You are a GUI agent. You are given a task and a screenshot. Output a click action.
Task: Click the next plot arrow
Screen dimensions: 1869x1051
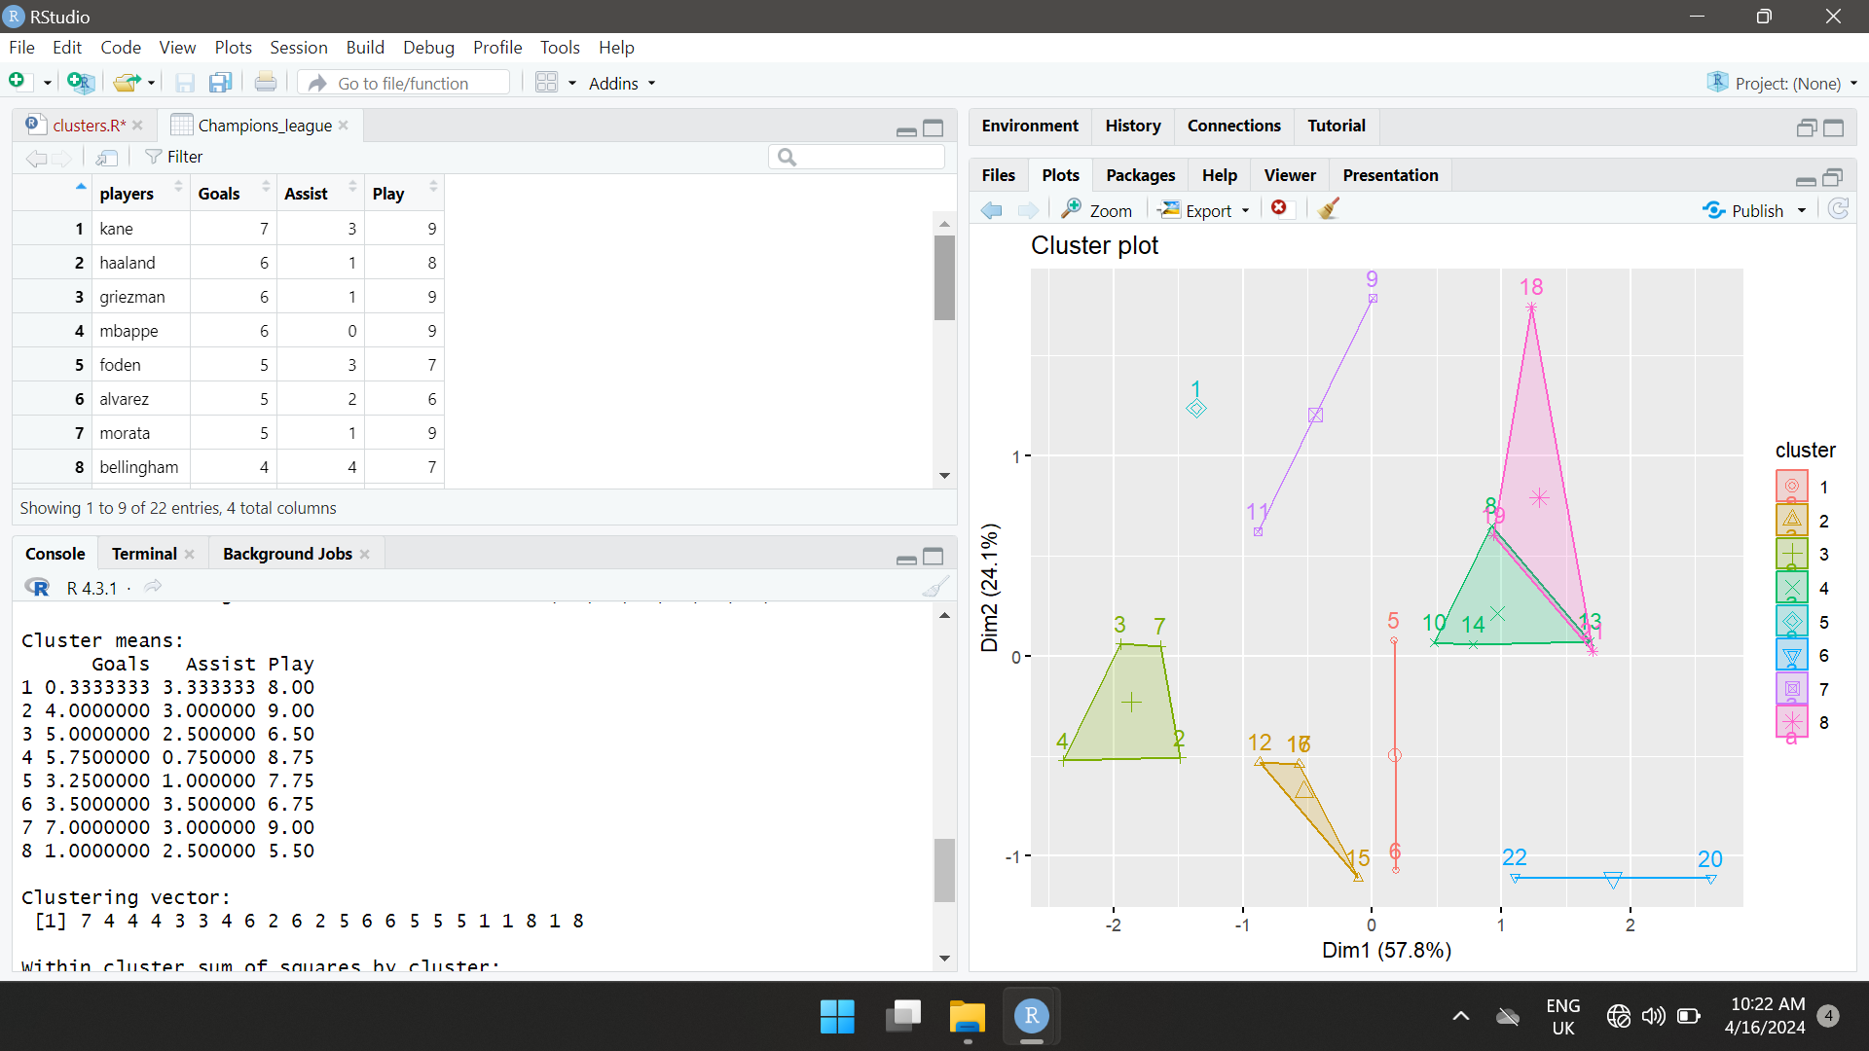(1028, 210)
